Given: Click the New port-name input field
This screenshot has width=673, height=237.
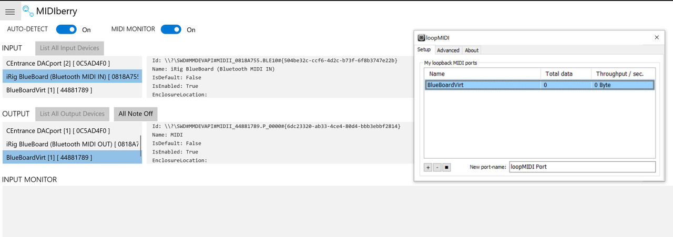Looking at the screenshot, I should pyautogui.click(x=582, y=167).
